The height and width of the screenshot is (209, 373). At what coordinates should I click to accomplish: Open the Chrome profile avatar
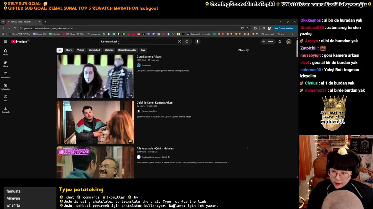(x=269, y=28)
